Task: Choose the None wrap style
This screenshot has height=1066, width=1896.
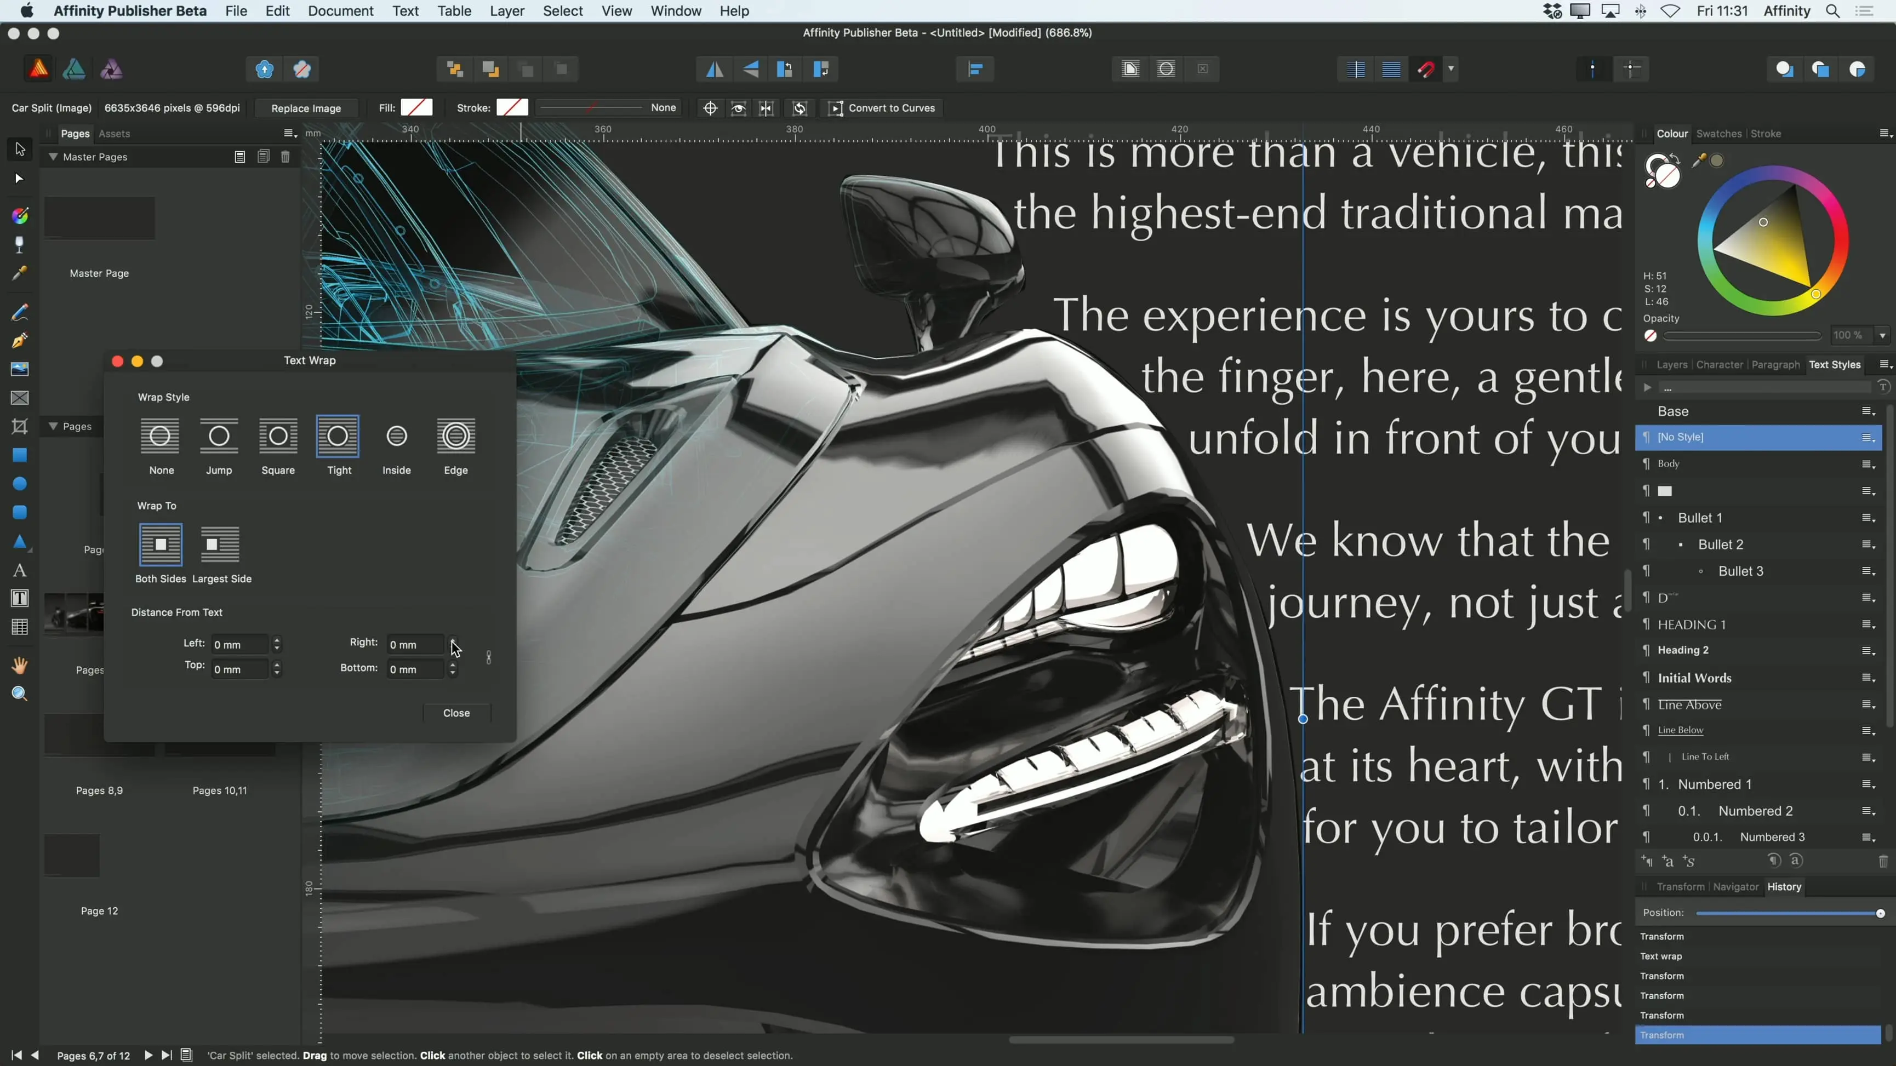Action: 161,446
